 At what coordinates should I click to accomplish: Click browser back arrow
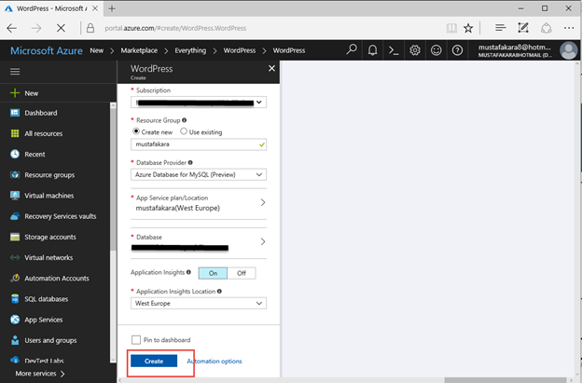pyautogui.click(x=12, y=28)
